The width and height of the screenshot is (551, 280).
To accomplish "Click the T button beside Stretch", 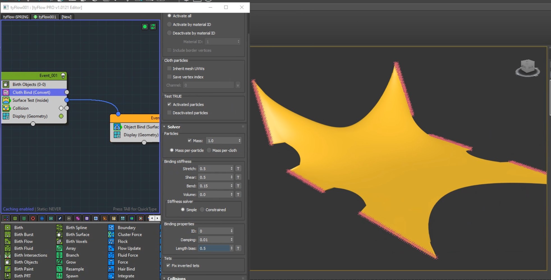I will point(238,169).
